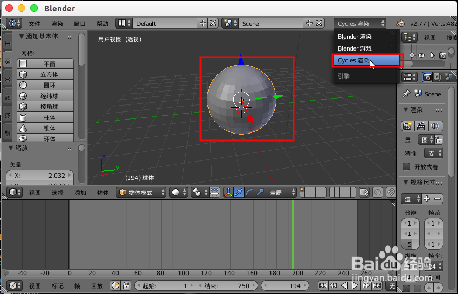This screenshot has width=458, height=294.
Task: Add render preset with plus
Action: (x=427, y=199)
